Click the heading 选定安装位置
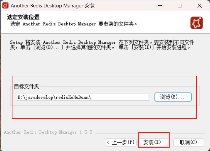The image size is (210, 151). pyautogui.click(x=23, y=17)
